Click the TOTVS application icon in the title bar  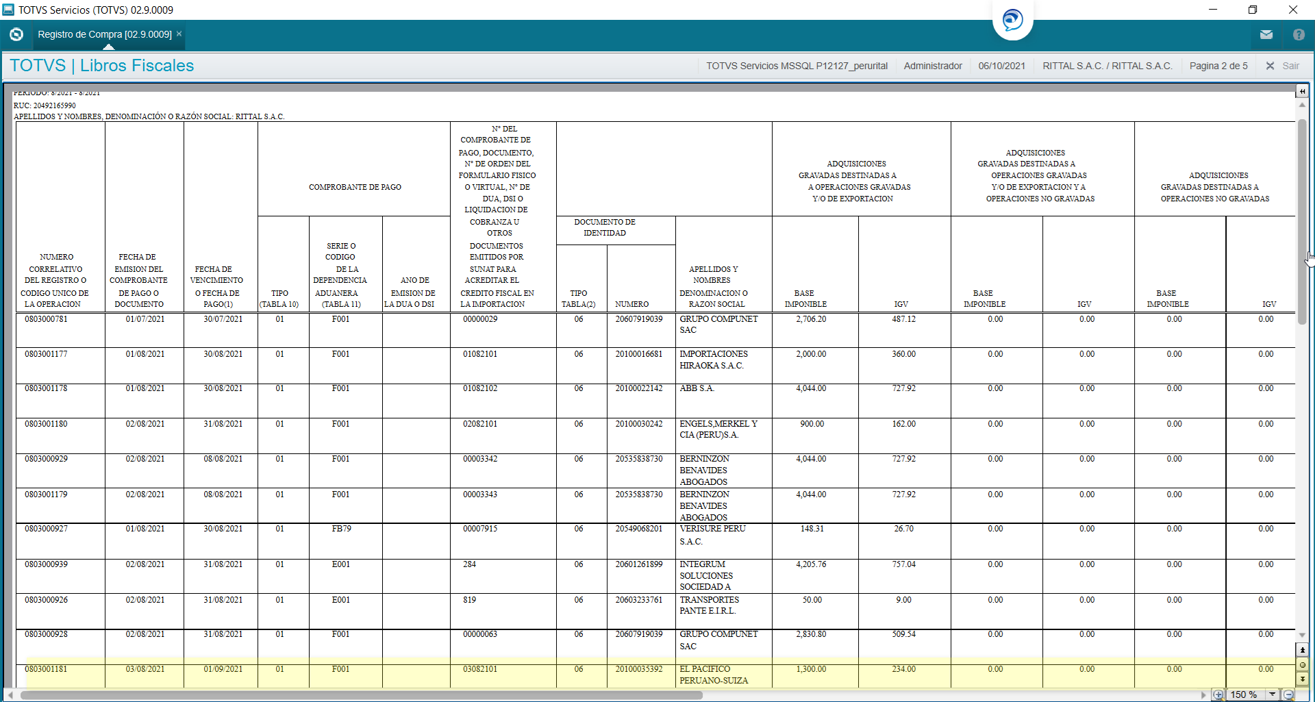point(8,10)
